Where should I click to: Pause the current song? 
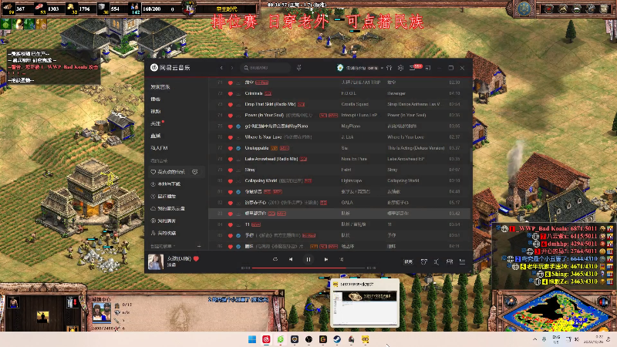coord(308,259)
